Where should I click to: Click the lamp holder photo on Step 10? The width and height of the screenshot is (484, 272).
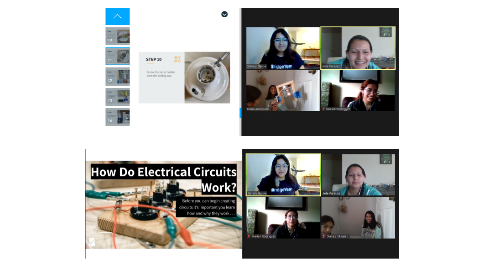207,78
